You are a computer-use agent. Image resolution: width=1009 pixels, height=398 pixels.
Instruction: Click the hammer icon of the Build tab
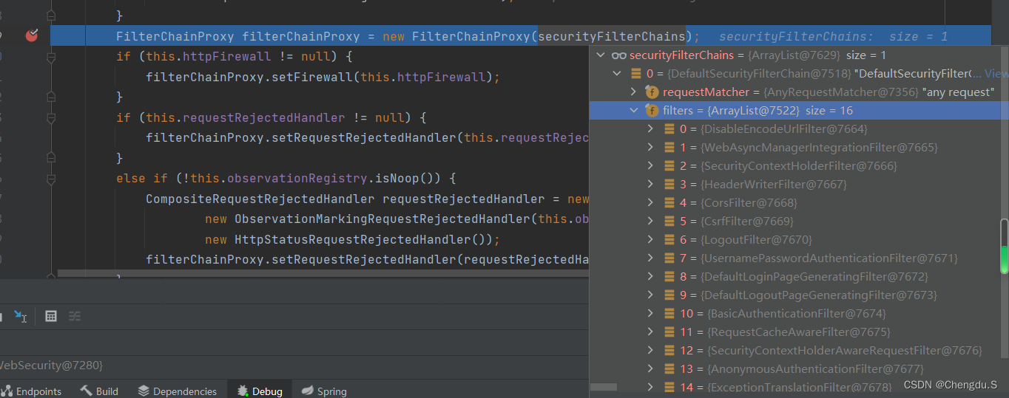click(x=87, y=391)
